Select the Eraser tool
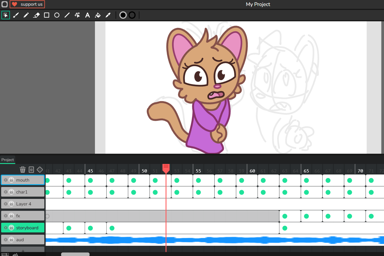Image resolution: width=384 pixels, height=256 pixels. 36,15
